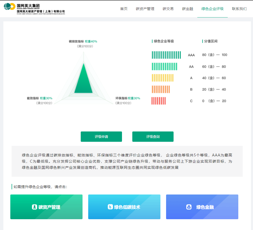
Task: Click the 评级查询 button
Action: pos(153,137)
